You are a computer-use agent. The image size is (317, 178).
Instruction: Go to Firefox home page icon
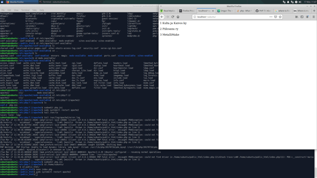[x=178, y=17]
